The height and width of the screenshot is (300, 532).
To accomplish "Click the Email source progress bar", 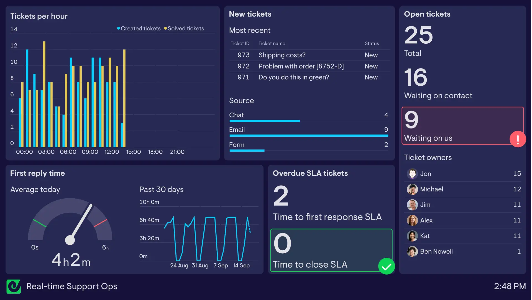I will coord(309,136).
